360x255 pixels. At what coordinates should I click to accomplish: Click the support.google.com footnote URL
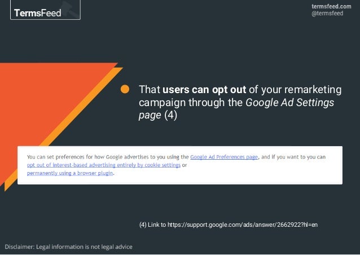pos(239,225)
